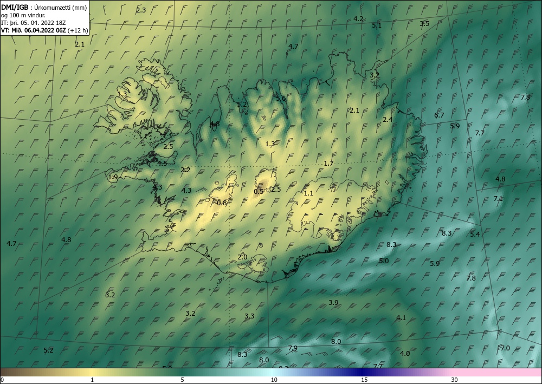Click the 0.5 value on the central glacier
Viewport: 542px width, 384px height.
point(259,191)
